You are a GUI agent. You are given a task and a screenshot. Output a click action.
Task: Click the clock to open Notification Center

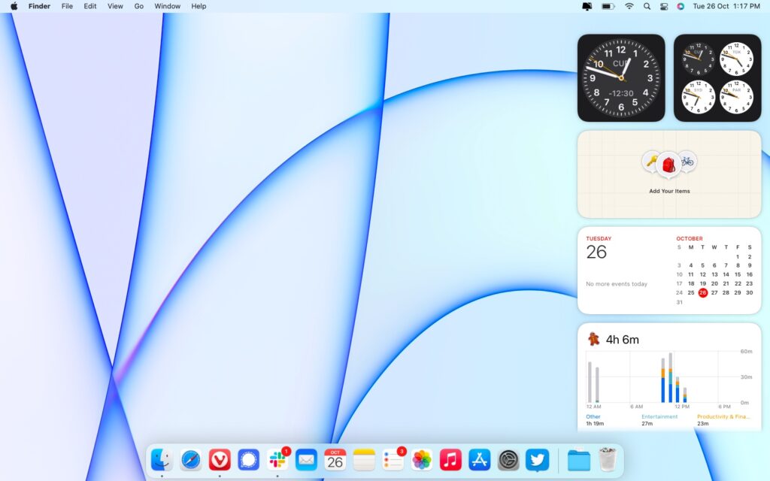pos(726,7)
